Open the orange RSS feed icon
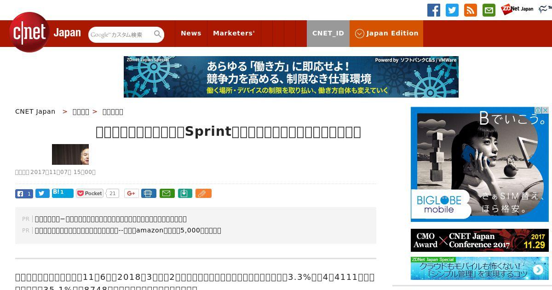Screen dimensions: 552x290 pos(471,10)
